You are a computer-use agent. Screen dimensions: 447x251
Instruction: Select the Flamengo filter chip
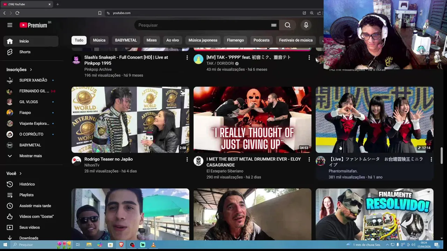coord(235,40)
